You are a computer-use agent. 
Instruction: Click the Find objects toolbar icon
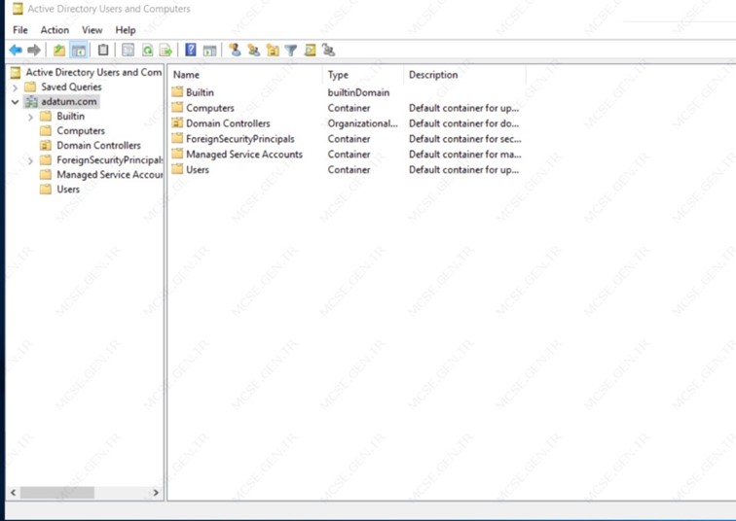[310, 50]
